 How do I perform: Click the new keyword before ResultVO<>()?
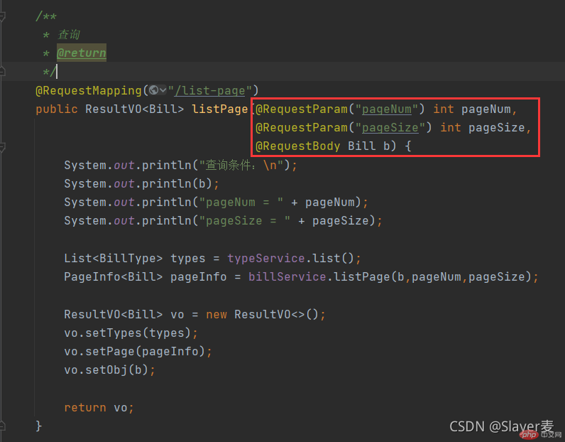(216, 314)
